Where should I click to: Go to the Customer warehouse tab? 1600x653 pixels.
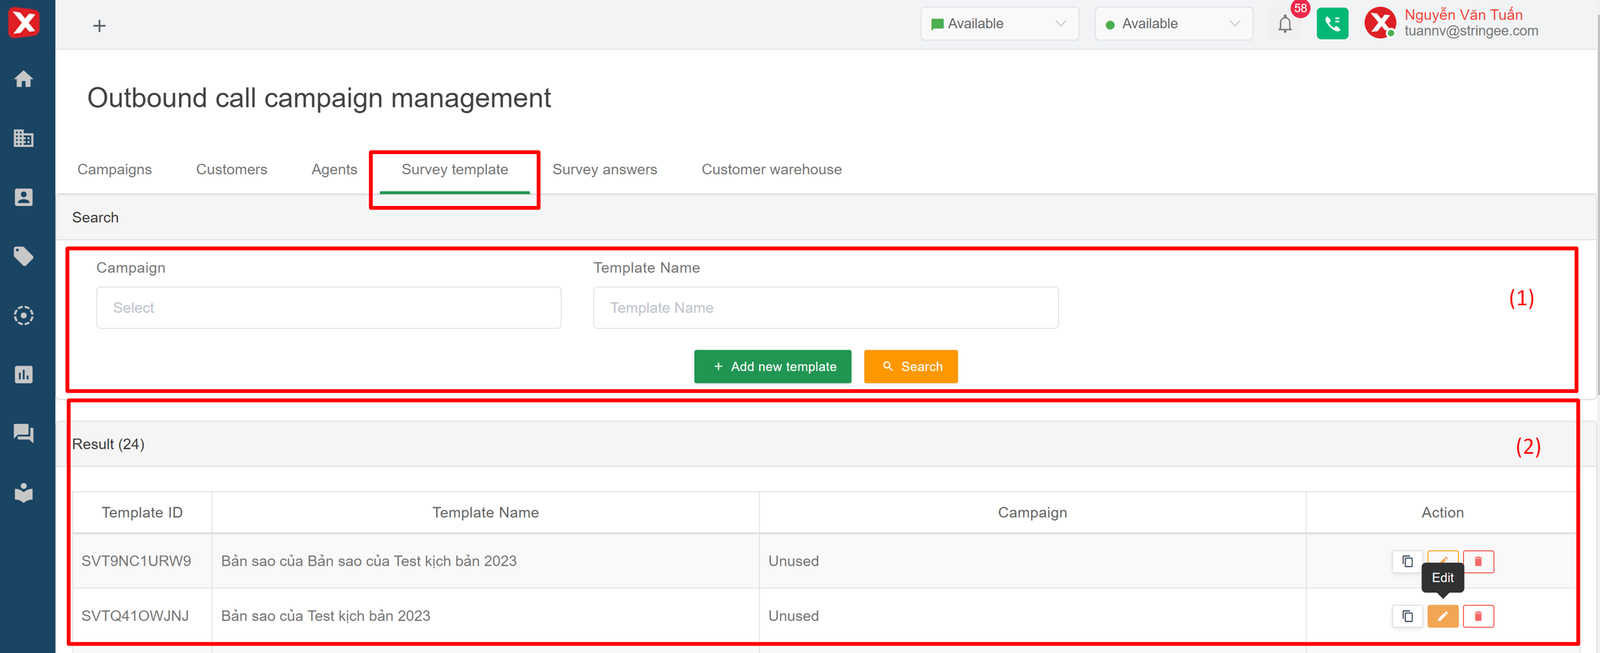click(x=771, y=170)
